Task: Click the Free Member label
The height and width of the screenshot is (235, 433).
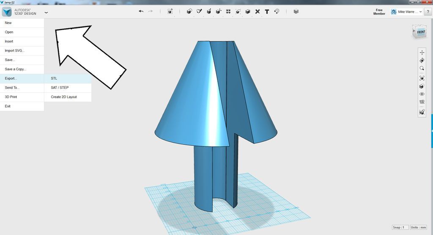Action: [379, 11]
